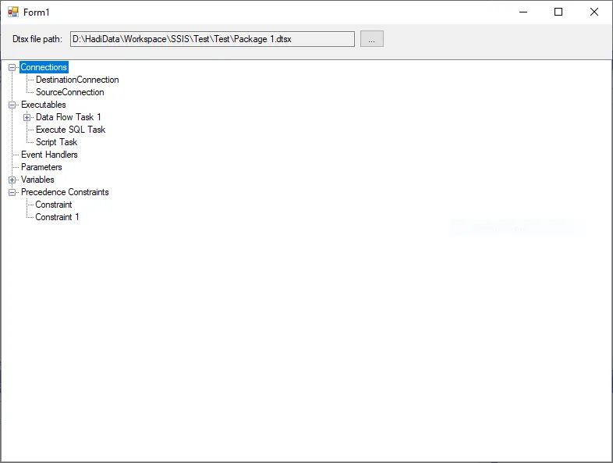Image resolution: width=613 pixels, height=463 pixels.
Task: Select the Constraint 1 tree item
Action: (x=58, y=218)
